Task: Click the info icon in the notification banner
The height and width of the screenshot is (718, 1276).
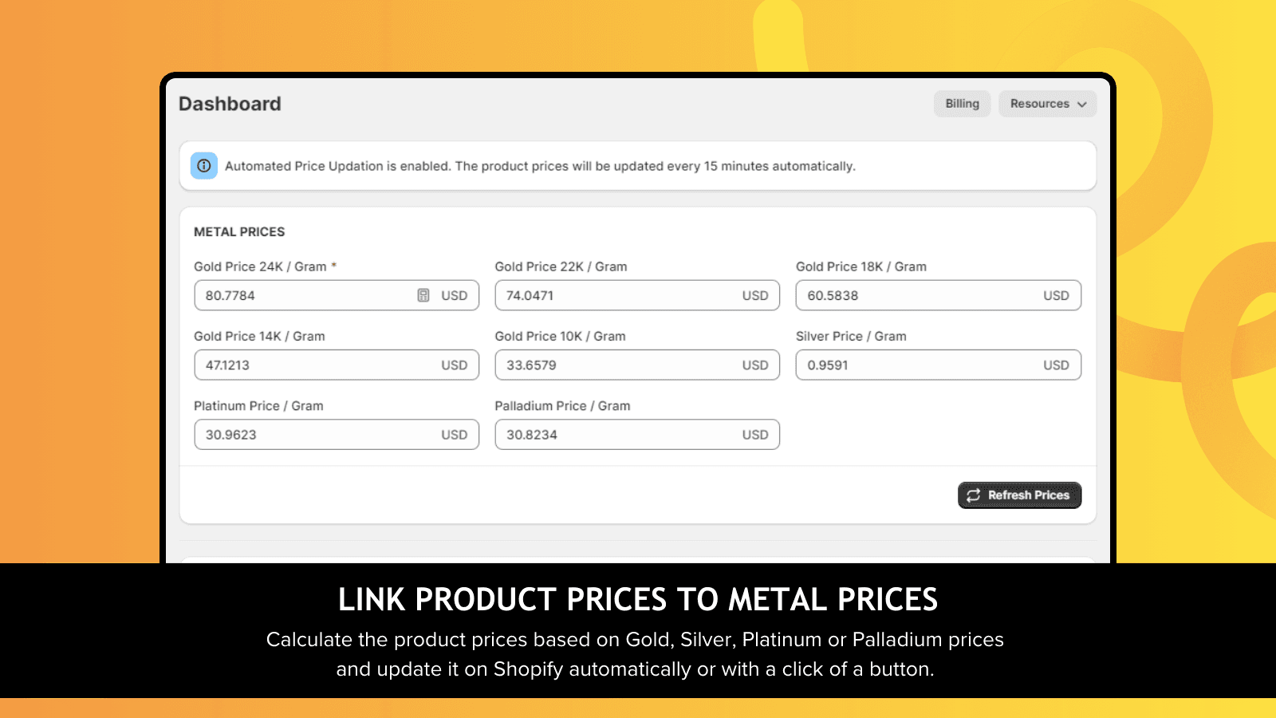Action: (x=203, y=165)
